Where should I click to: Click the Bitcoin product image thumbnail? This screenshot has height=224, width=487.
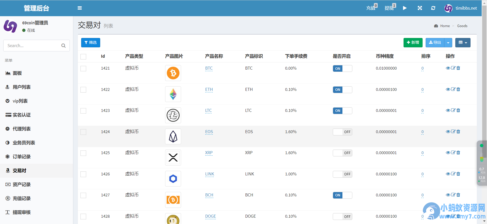tap(173, 73)
